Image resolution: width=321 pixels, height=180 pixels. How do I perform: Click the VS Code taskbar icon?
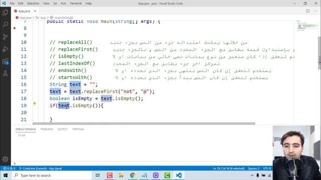click(x=179, y=175)
